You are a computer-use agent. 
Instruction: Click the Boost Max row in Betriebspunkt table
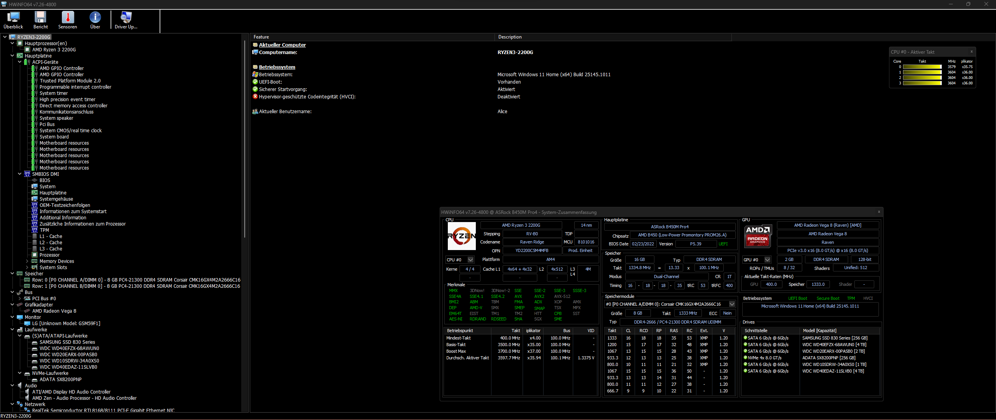click(x=521, y=352)
